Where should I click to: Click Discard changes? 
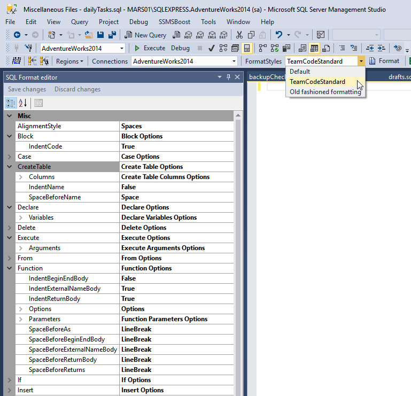click(77, 89)
